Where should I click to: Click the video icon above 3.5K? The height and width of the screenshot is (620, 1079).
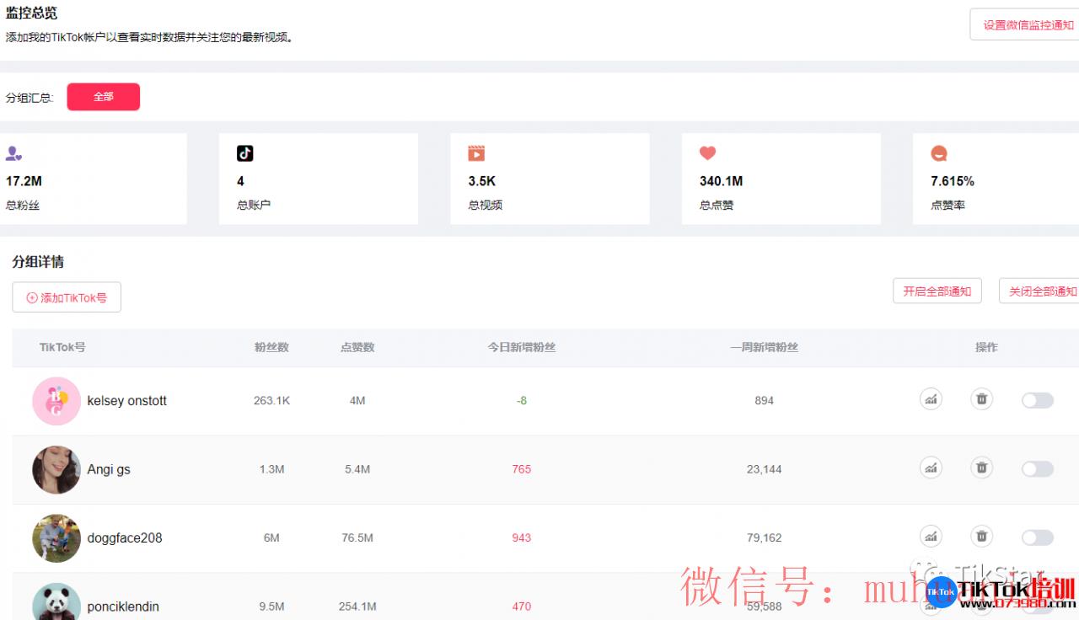click(x=476, y=153)
